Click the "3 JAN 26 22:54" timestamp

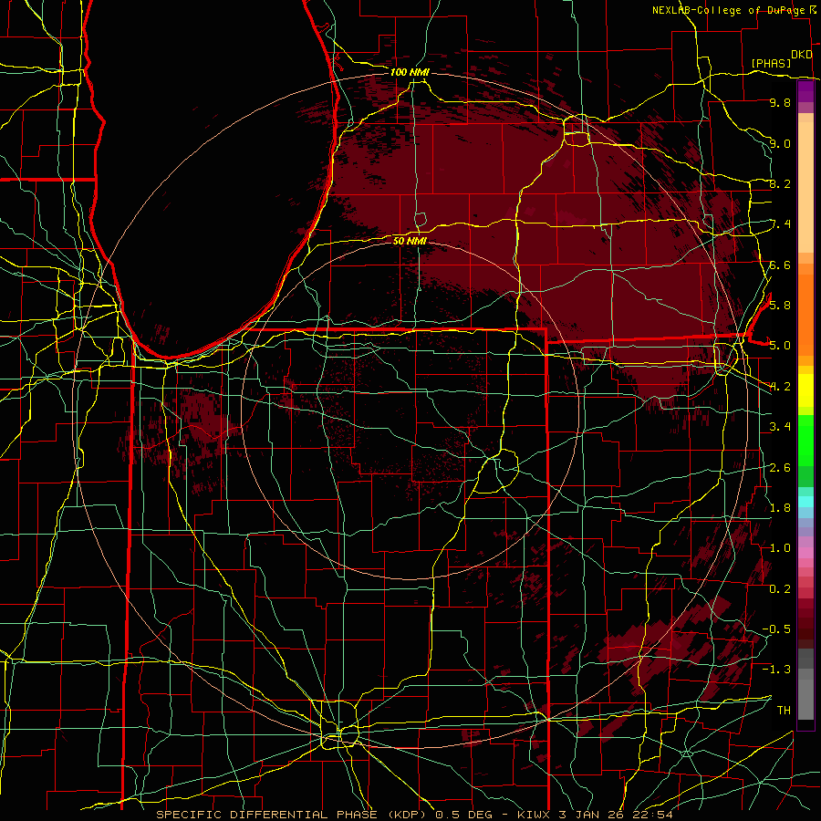pyautogui.click(x=616, y=815)
